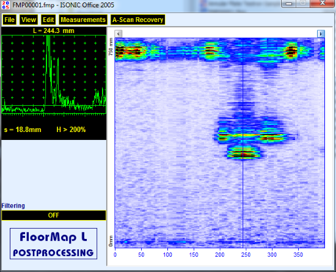
Task: Minimize the ISONIC Office window
Action: tap(288, 4)
